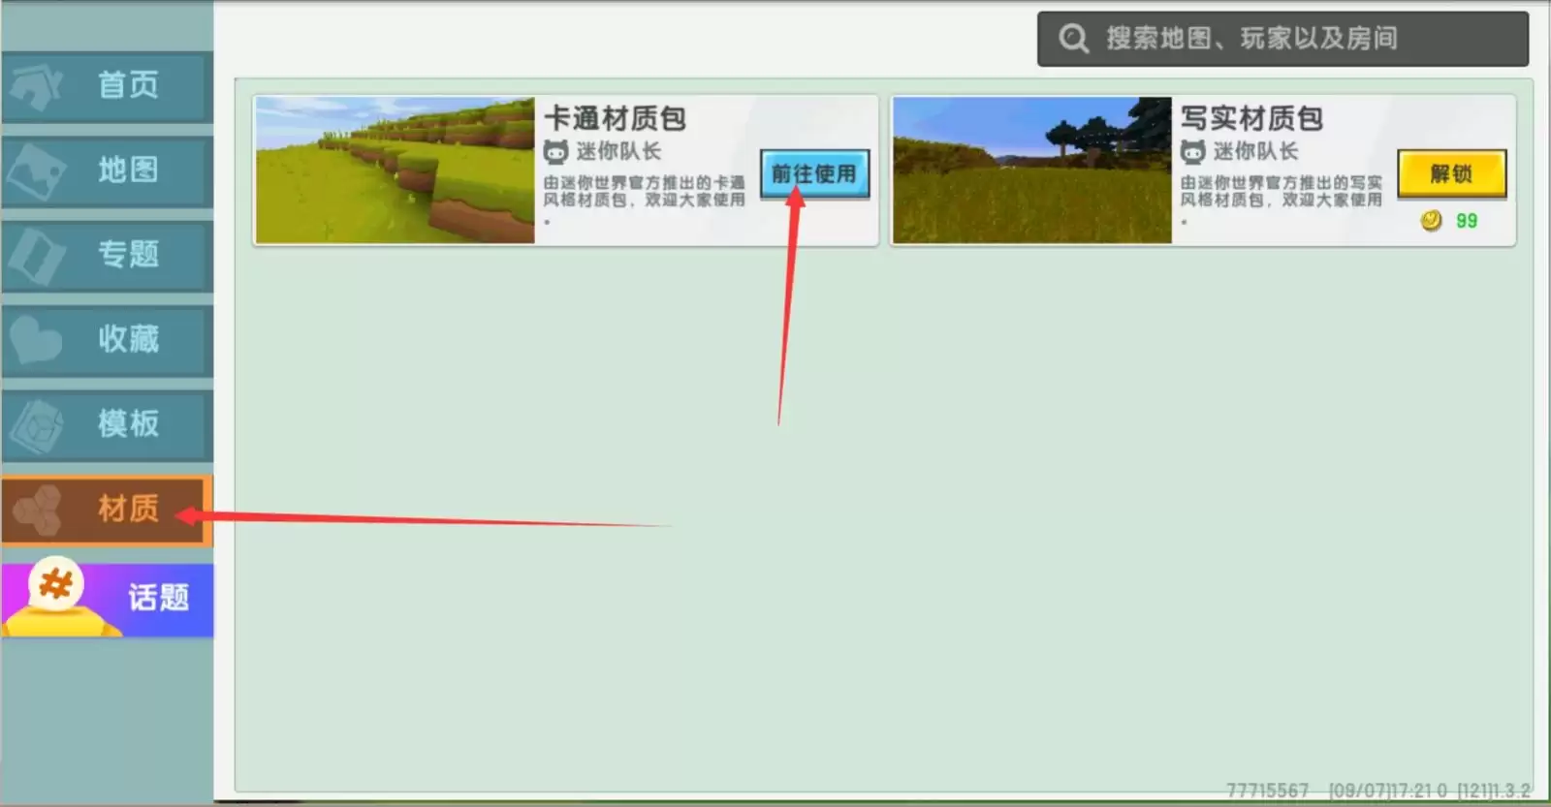The image size is (1551, 807).
Task: Click the hexagon icon beside 材质
Action: [38, 509]
